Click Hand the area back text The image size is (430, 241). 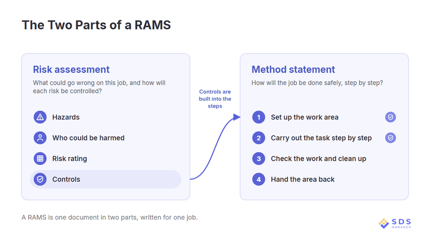(303, 179)
